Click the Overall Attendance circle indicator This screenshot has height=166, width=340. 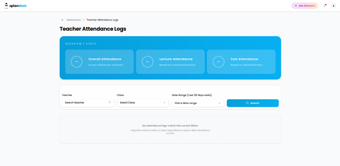tap(77, 62)
